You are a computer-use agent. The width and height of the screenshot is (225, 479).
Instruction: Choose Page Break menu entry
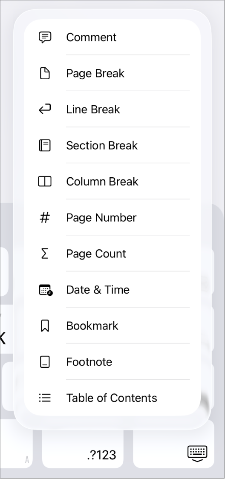112,73
